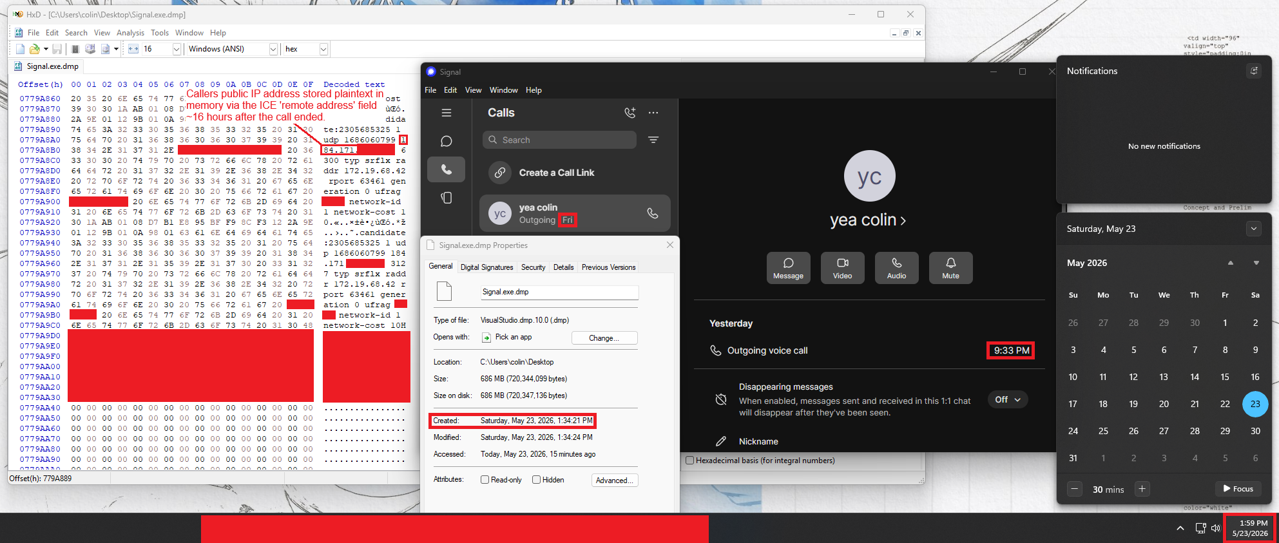Toggle the Read-only checkbox
The image size is (1279, 543).
coord(485,480)
